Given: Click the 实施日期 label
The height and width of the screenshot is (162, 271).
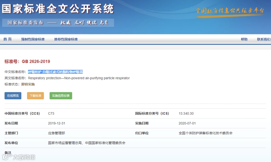Looking at the screenshot, I should pos(142,123).
